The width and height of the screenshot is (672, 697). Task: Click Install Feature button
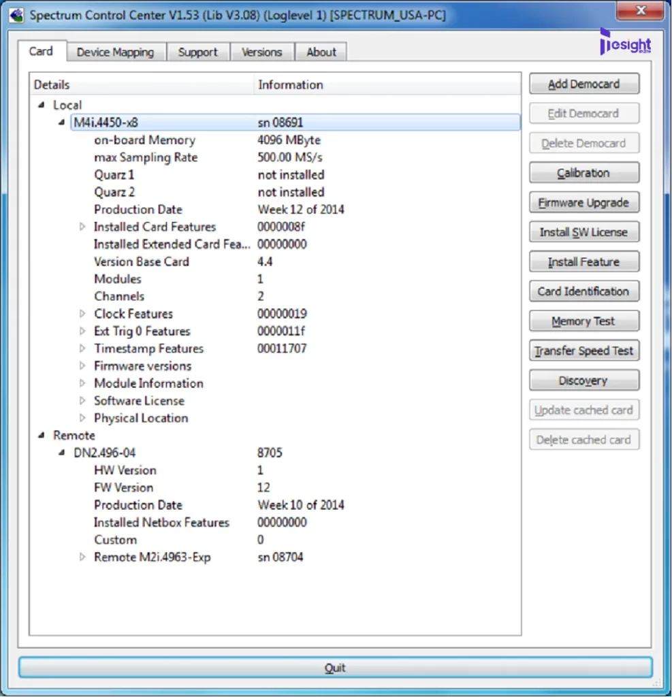click(x=584, y=262)
